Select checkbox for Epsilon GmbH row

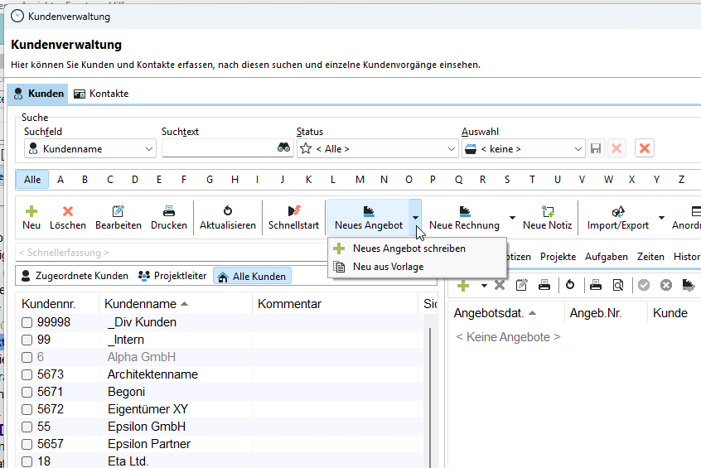coord(27,427)
